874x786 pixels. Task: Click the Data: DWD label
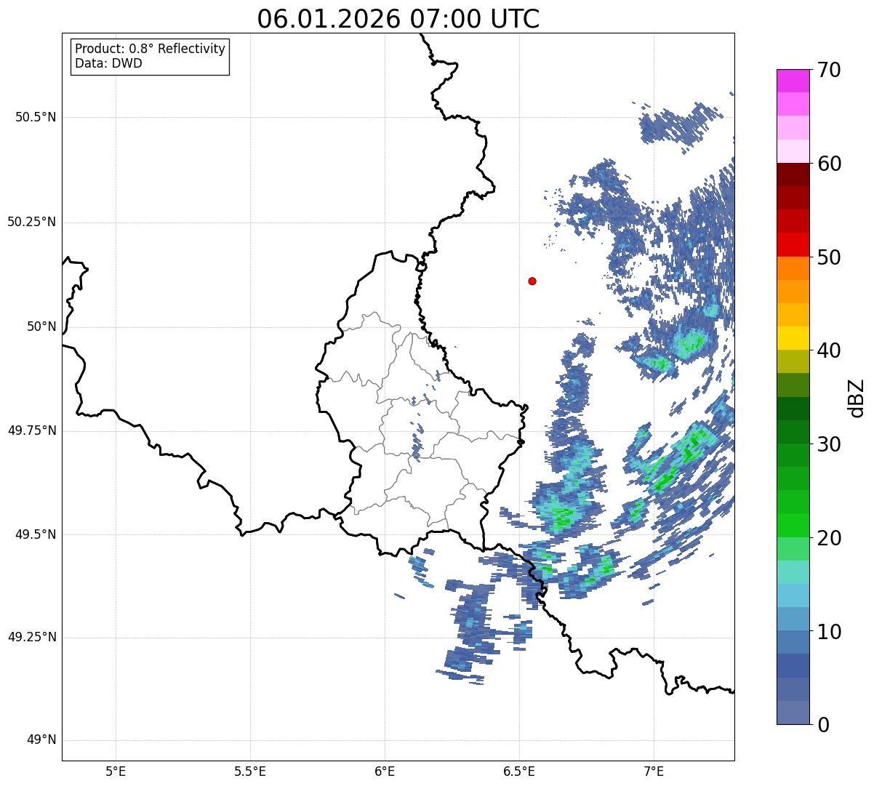point(108,63)
